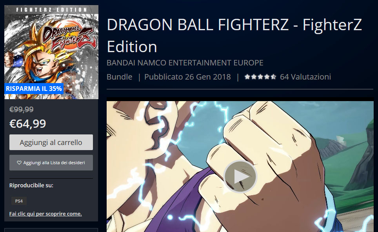This screenshot has width=378, height=232.
Task: Click publisher BANDAI NAMCO ENTERTAINMENT EUROPE
Action: pos(185,63)
